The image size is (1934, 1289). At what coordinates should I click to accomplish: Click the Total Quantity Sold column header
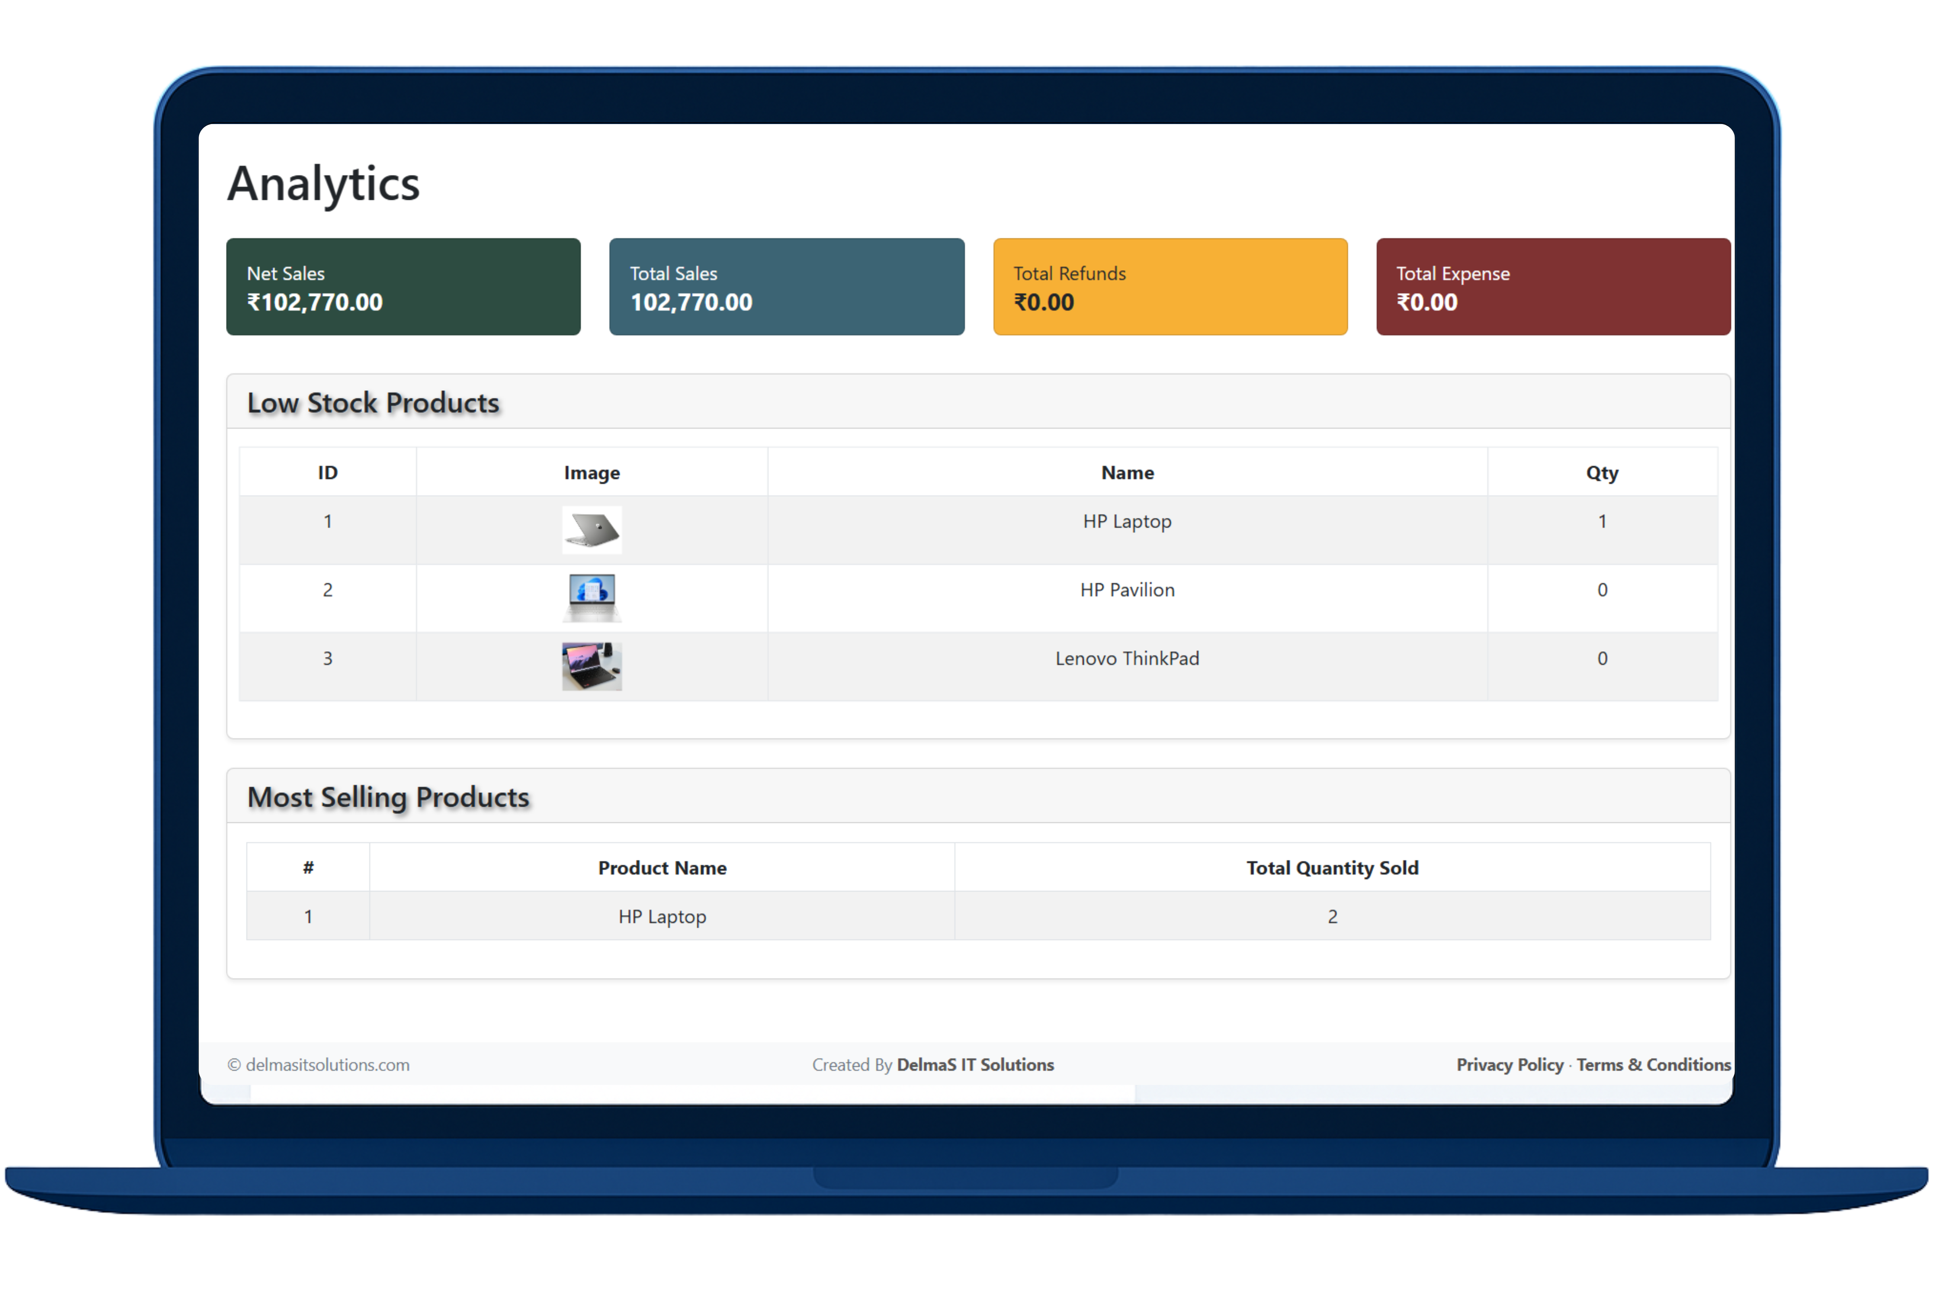[1332, 867]
